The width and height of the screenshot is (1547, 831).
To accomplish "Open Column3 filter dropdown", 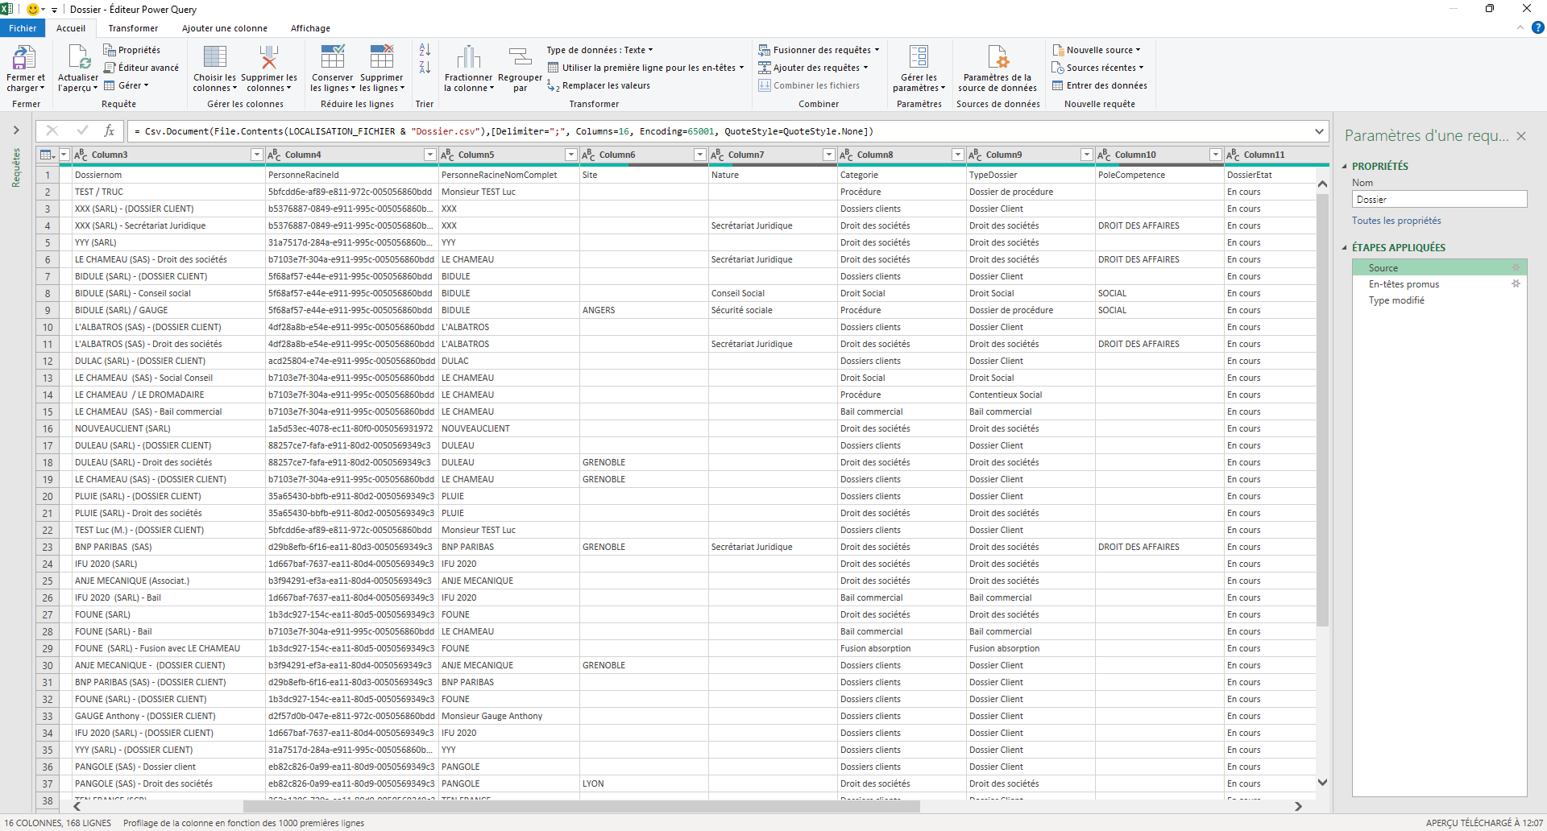I will (x=257, y=155).
